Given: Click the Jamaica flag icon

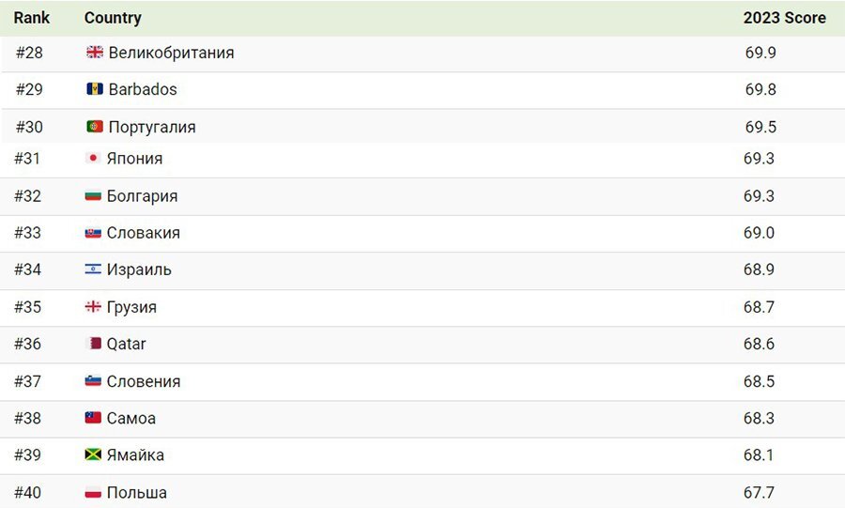Looking at the screenshot, I should tap(93, 454).
